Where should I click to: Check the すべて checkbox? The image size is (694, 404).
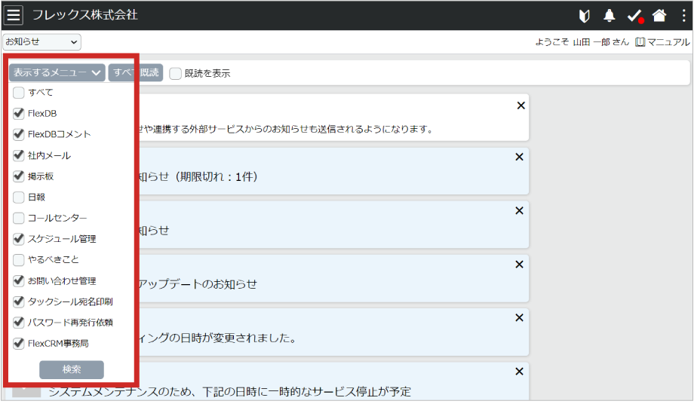[19, 93]
